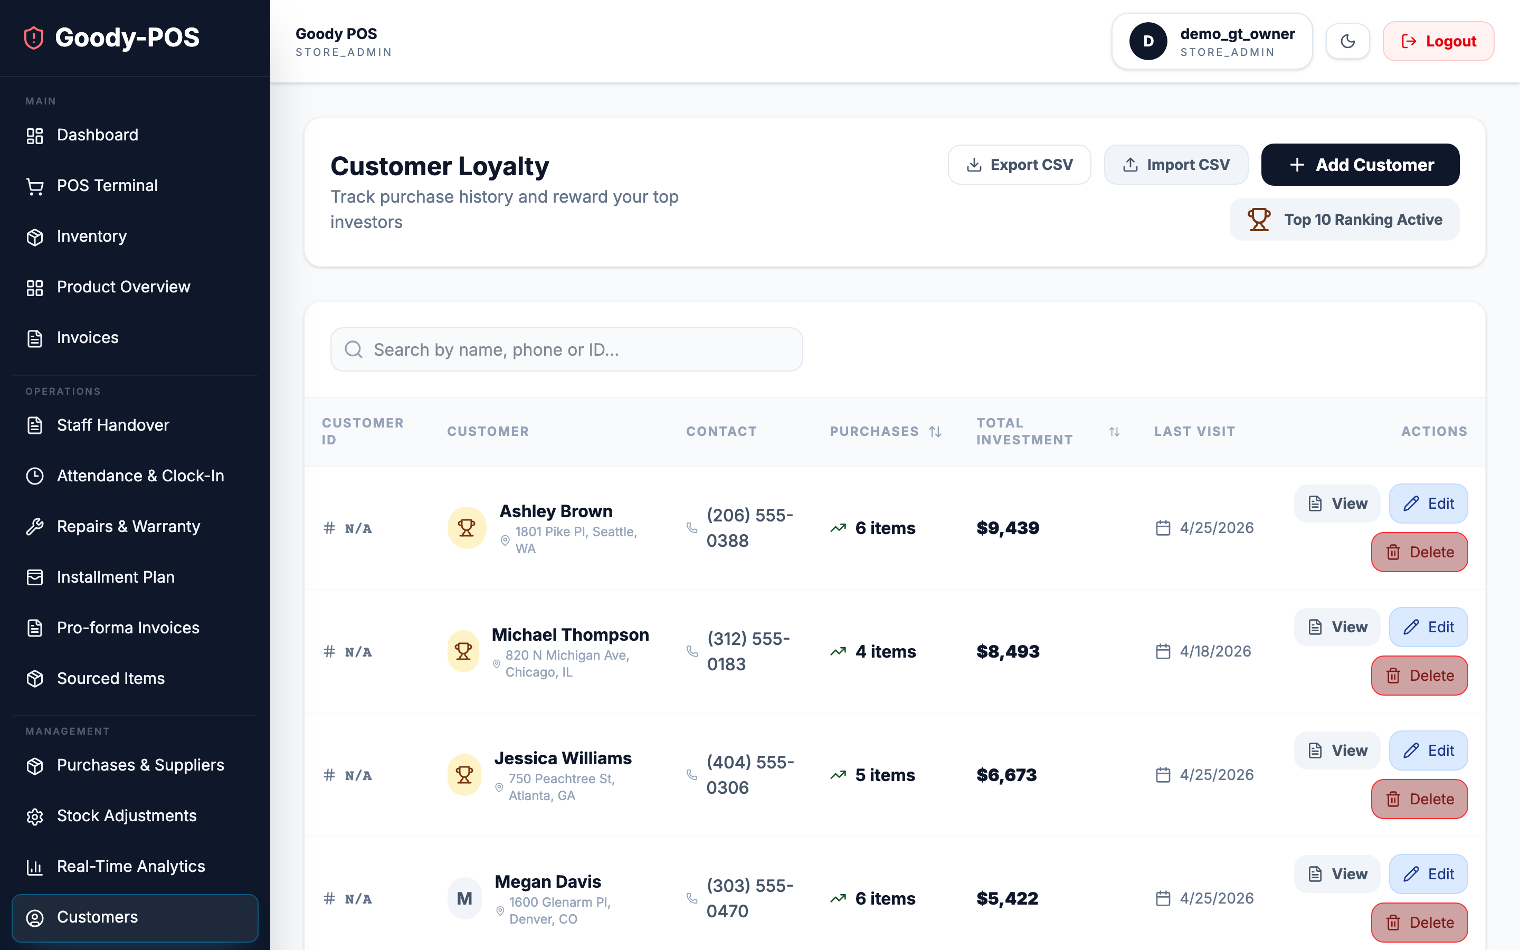This screenshot has height=950, width=1520.
Task: Open Sourced Items
Action: (x=110, y=679)
